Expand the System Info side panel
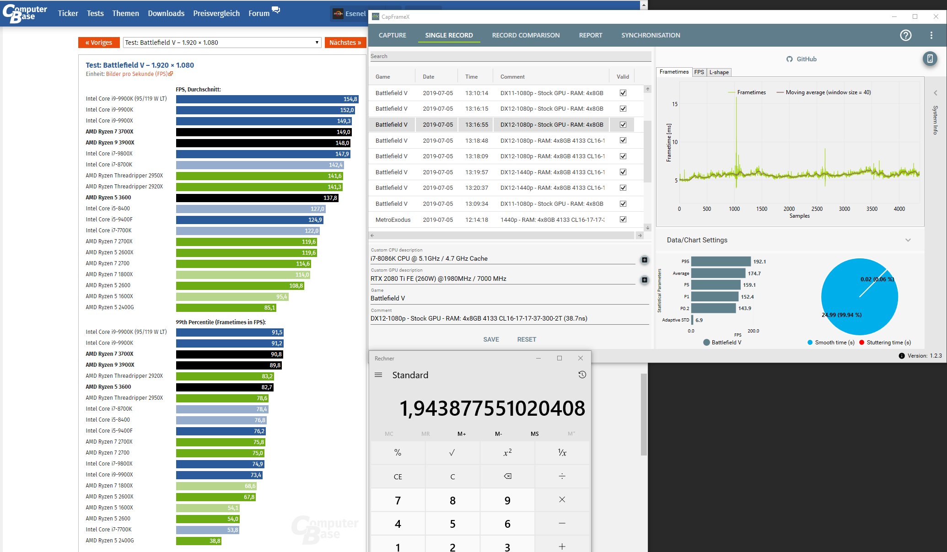 pyautogui.click(x=935, y=93)
